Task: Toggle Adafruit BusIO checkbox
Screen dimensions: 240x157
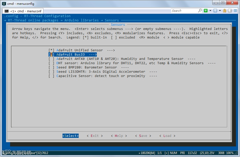Action: pos(51,55)
